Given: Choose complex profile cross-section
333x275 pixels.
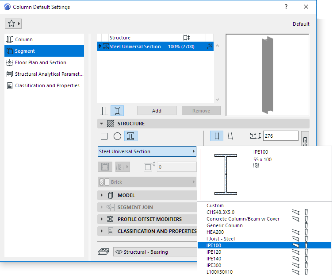Looking at the screenshot, I should pos(131,136).
